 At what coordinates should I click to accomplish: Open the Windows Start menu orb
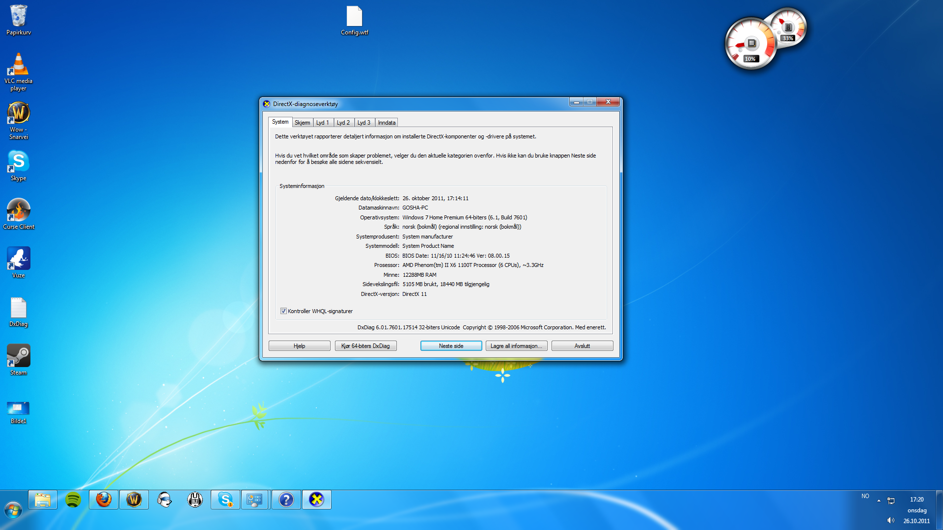[x=13, y=510]
